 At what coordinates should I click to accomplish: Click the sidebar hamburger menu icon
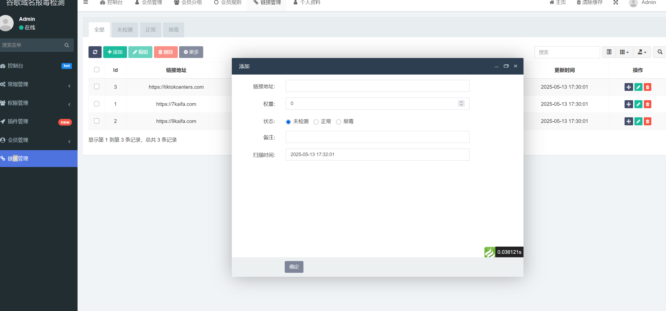(86, 2)
